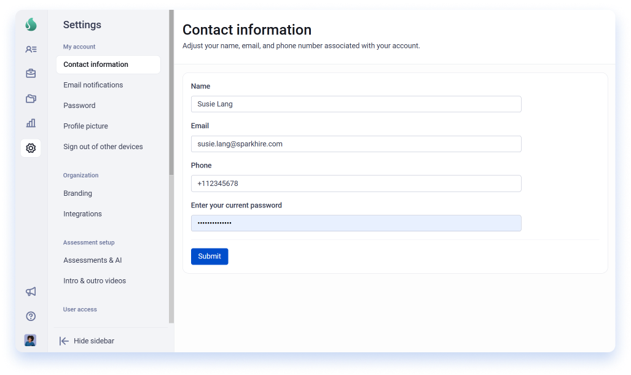Open Intro & outro videos settings
The height and width of the screenshot is (375, 631).
95,280
